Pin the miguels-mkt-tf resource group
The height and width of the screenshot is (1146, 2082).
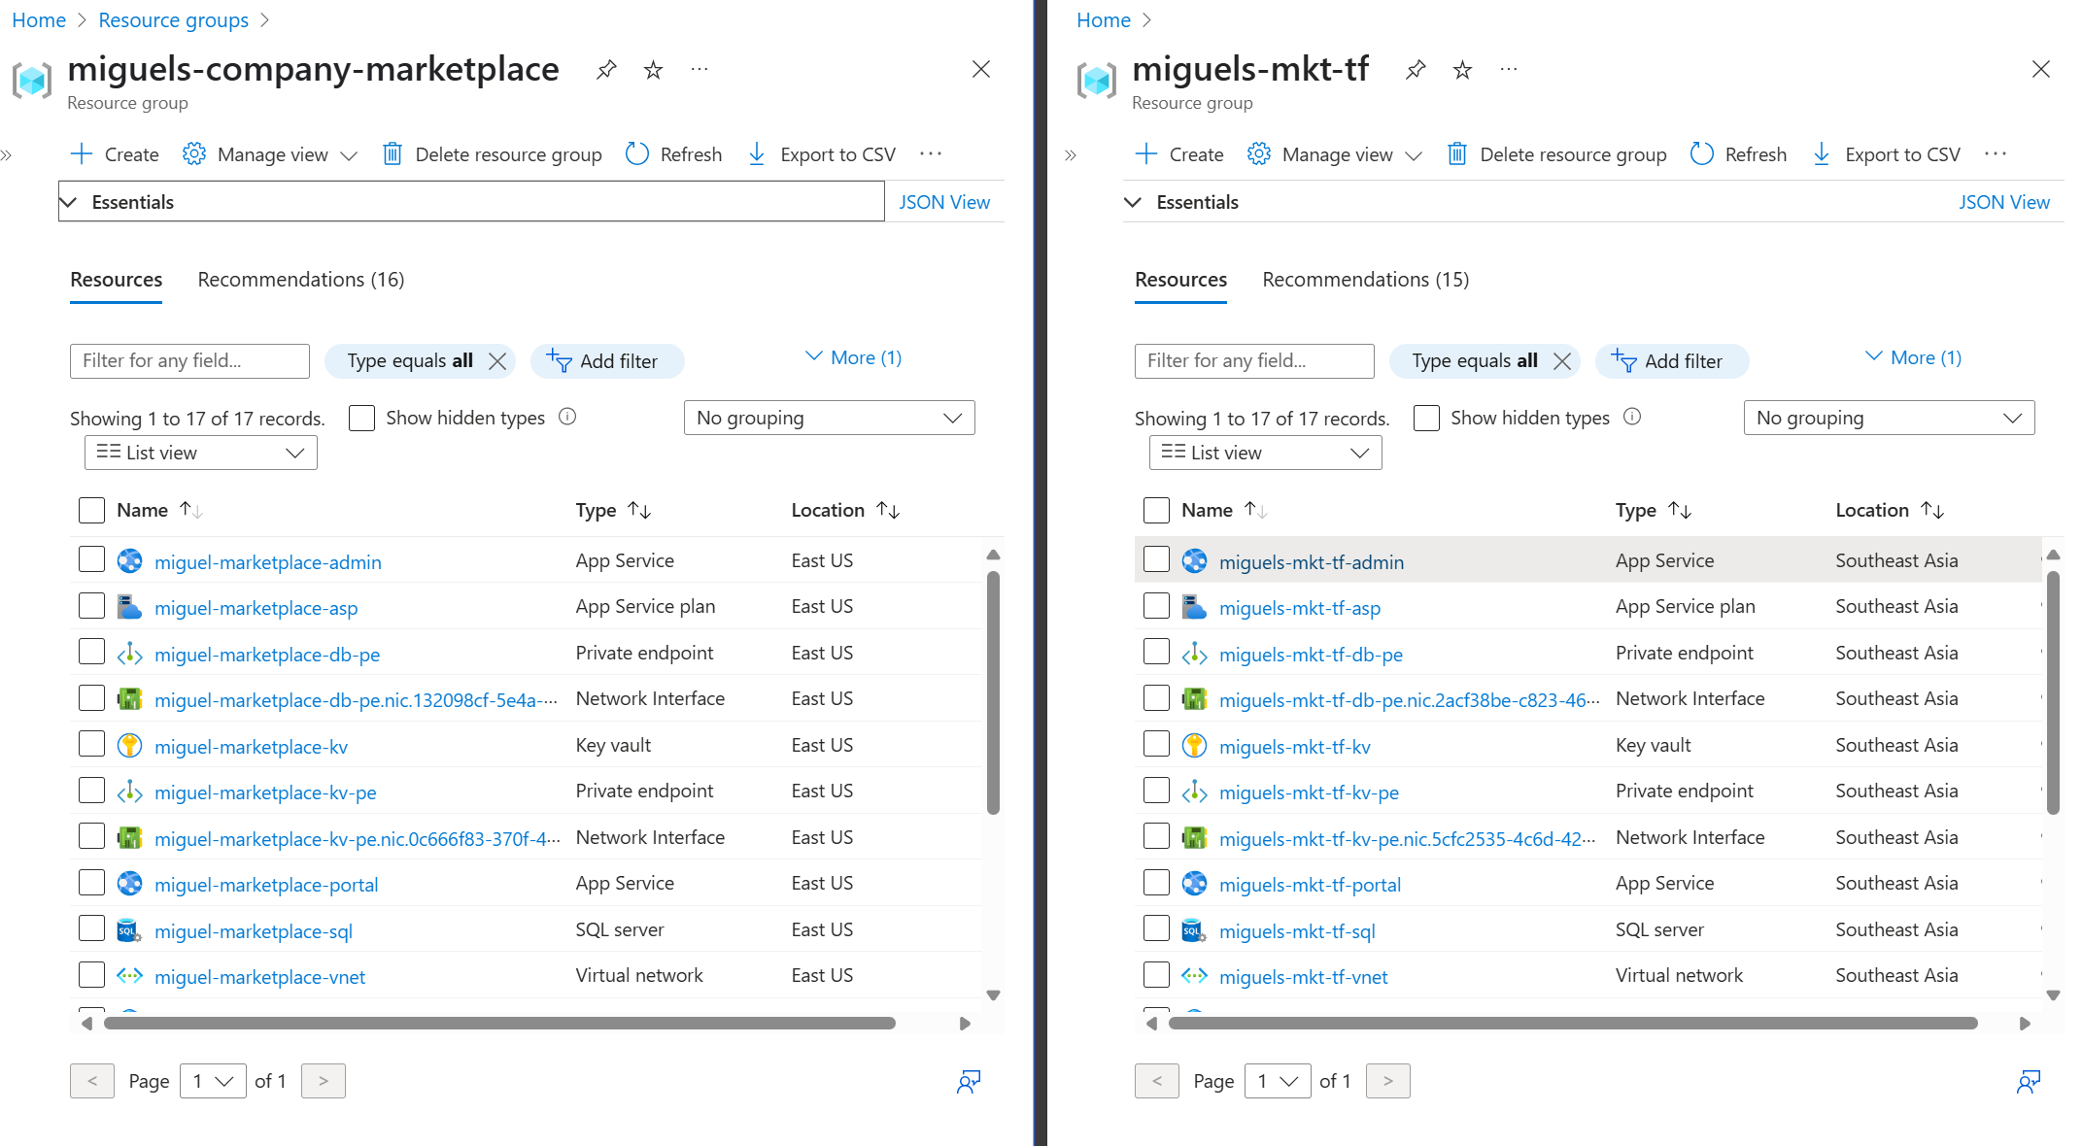point(1416,70)
